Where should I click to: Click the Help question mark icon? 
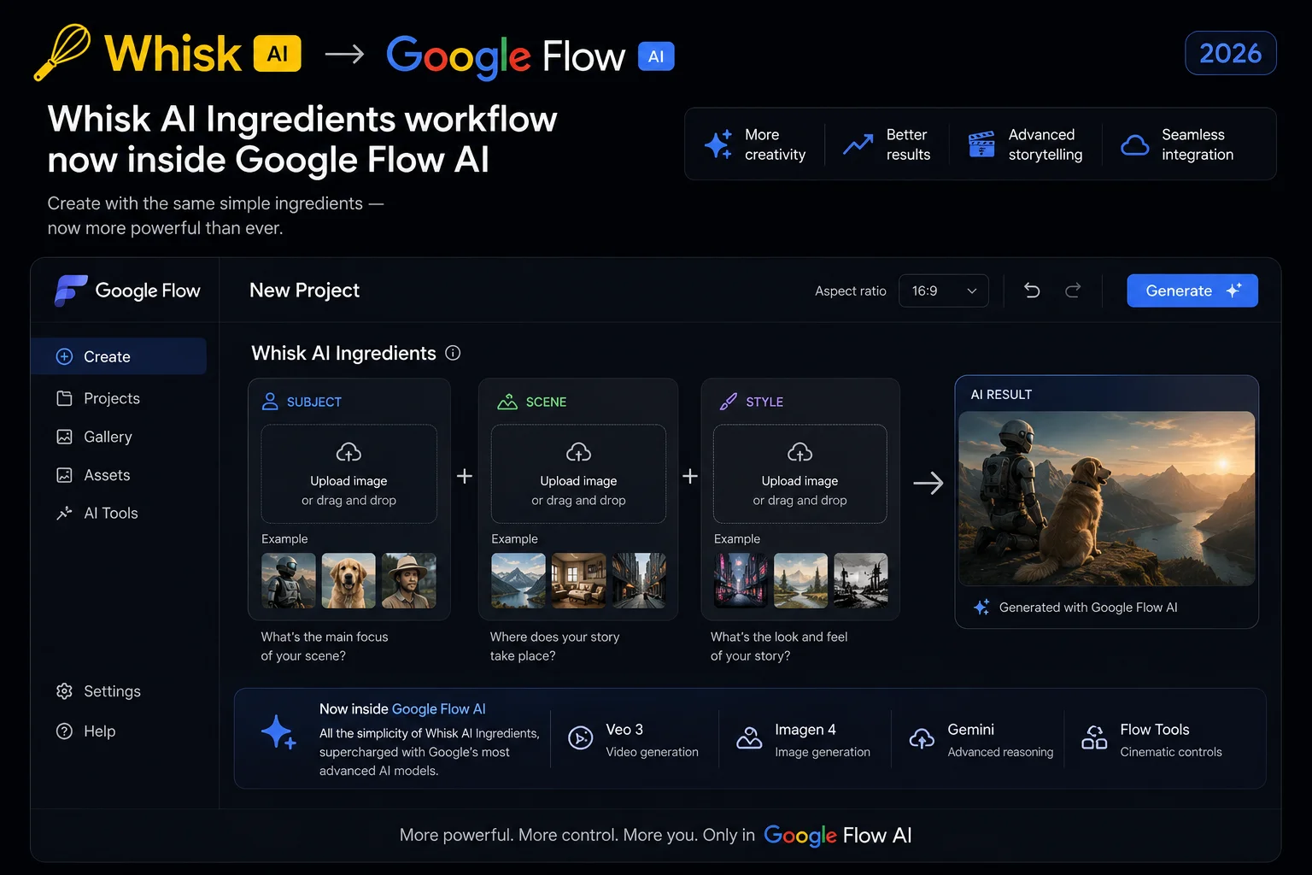[64, 731]
